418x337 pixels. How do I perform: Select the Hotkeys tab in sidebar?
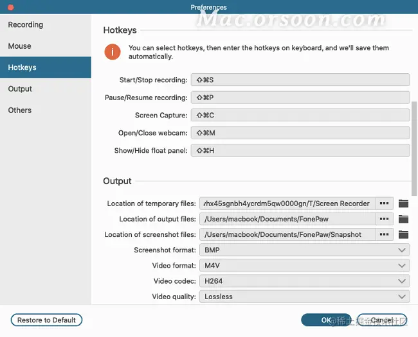coord(46,67)
